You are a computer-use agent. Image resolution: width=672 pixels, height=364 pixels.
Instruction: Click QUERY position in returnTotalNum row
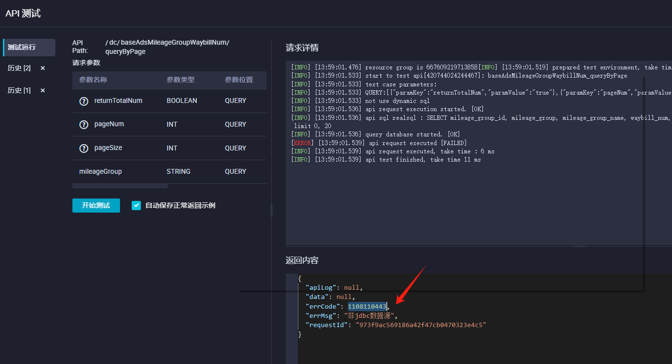(236, 100)
